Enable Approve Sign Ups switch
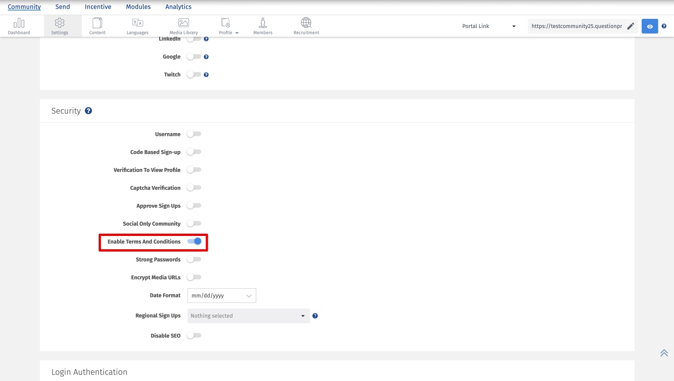 (x=194, y=206)
